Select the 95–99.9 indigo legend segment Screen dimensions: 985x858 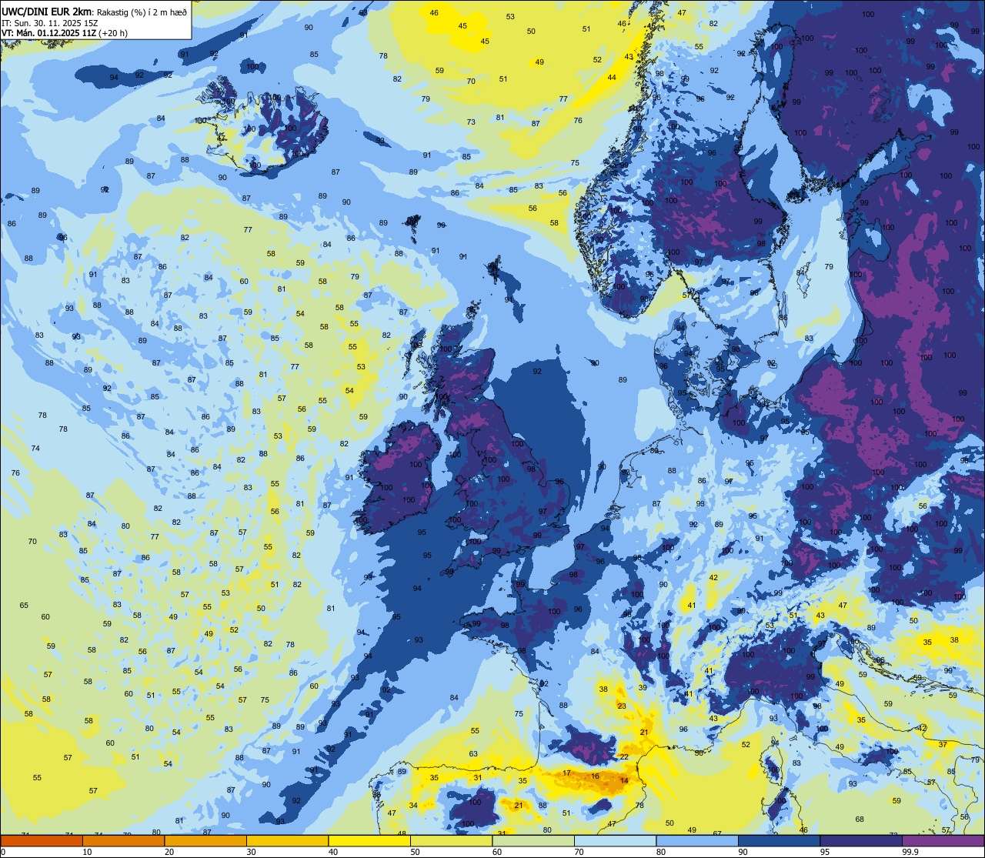[861, 840]
